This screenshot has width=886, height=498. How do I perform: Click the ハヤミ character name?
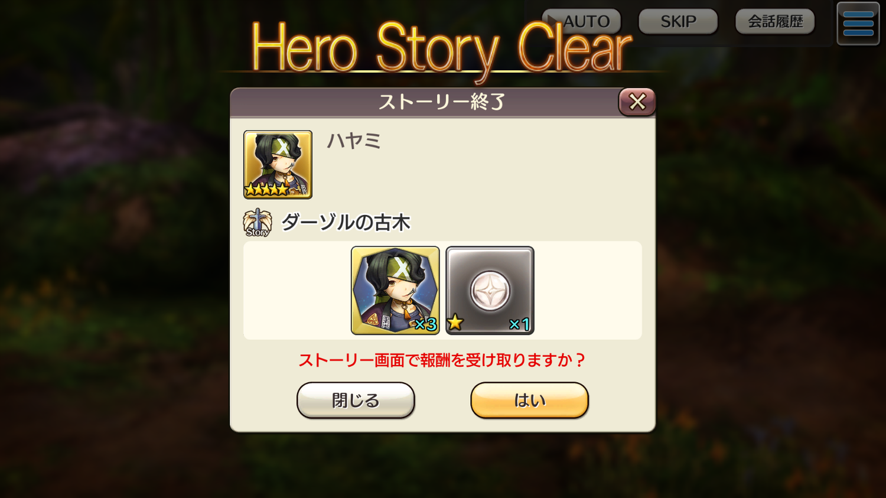[354, 141]
